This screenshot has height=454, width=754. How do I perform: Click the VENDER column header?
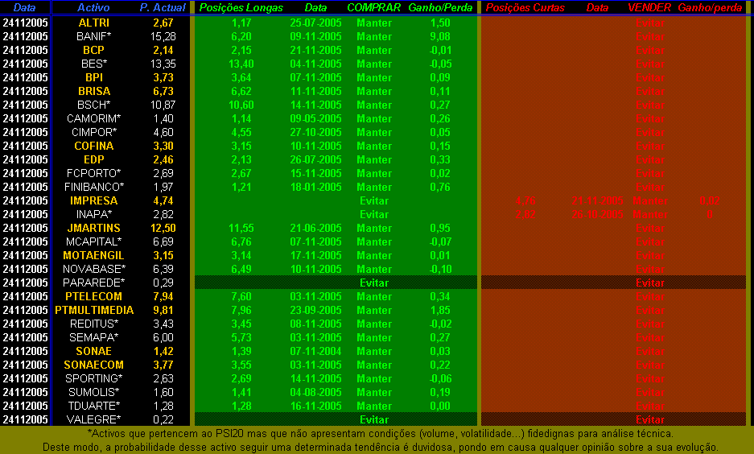click(649, 7)
